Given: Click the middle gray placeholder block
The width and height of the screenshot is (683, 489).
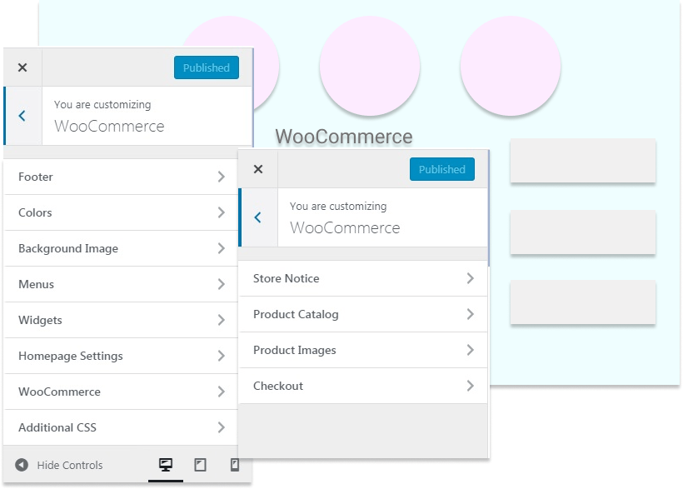Looking at the screenshot, I should [x=583, y=232].
